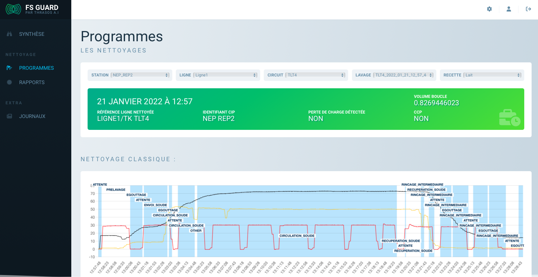Open the user profile icon
This screenshot has height=277, width=538.
509,9
